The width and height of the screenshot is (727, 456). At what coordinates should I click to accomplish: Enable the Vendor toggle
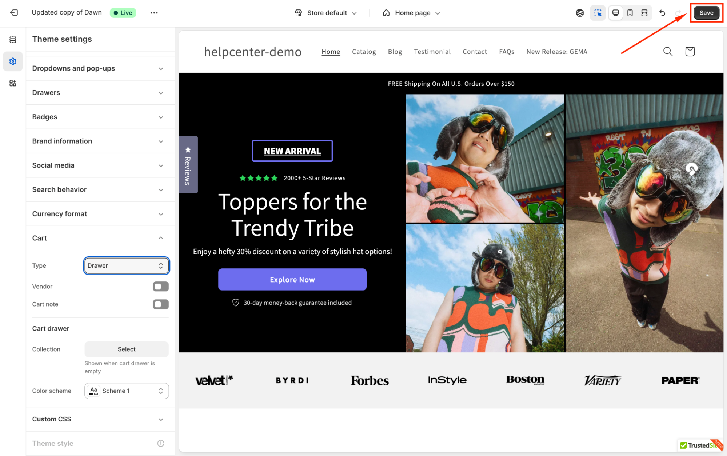click(160, 287)
